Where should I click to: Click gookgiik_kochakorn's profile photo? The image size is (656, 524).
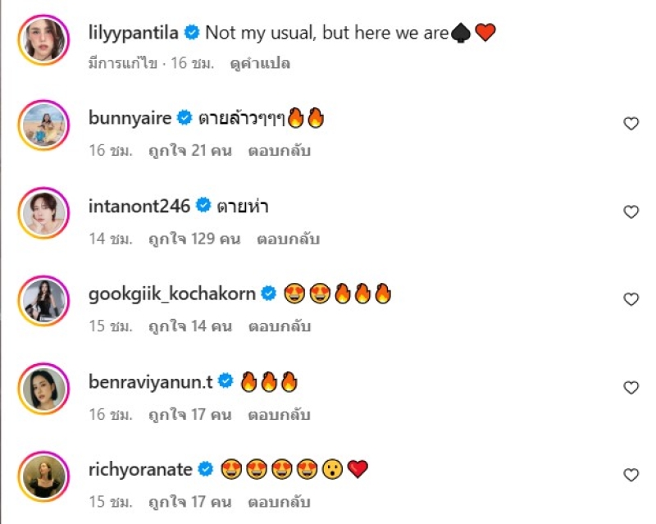43,300
